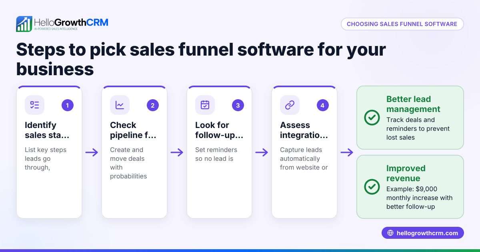Click Create and move deals with probabilities text
Screen dimensions: 480x252
(128, 163)
